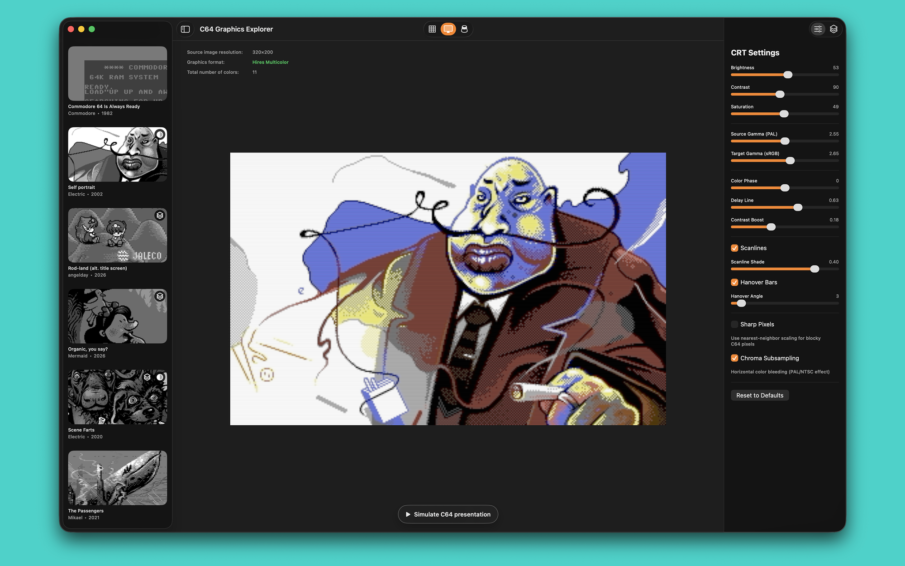Click half-circle badge on Scene Farts thumbnail

pyautogui.click(x=160, y=377)
